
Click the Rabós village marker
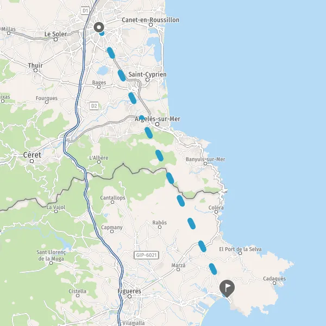tap(160, 227)
